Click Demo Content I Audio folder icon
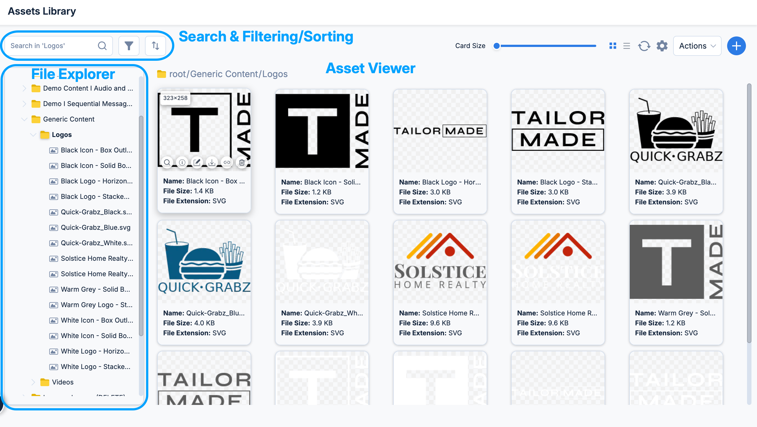Screen dimensions: 757x427 [36, 88]
